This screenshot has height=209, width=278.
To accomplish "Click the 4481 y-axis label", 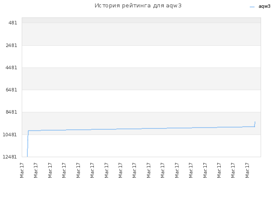I will coord(12,68).
